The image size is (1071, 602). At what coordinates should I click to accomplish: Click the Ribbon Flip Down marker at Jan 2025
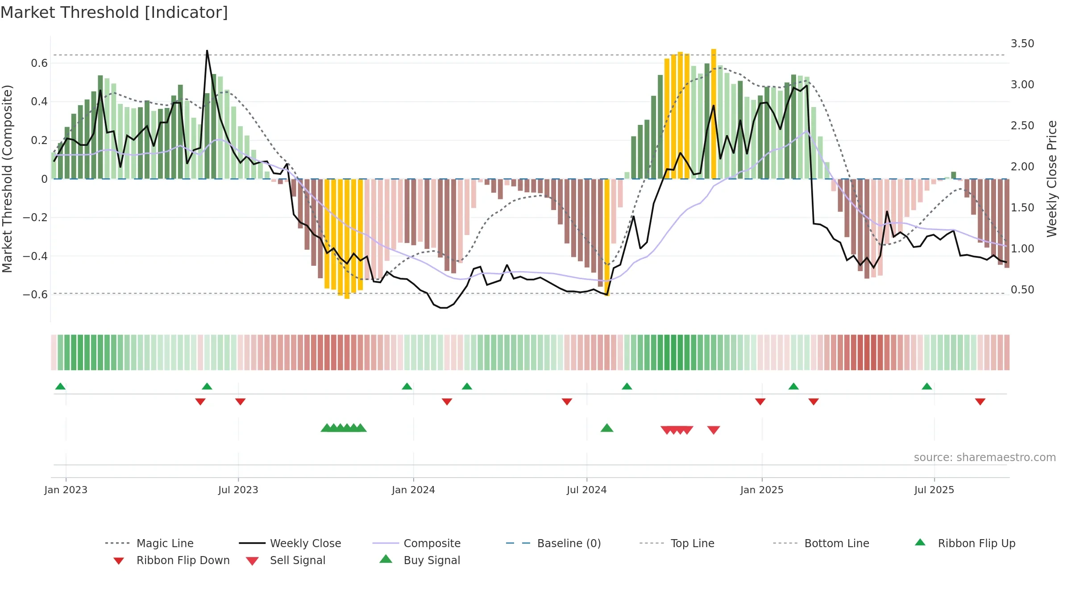[760, 402]
